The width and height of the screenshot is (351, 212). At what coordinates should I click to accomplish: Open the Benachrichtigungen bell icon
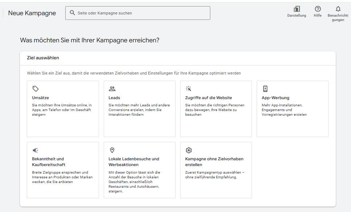pos(338,9)
